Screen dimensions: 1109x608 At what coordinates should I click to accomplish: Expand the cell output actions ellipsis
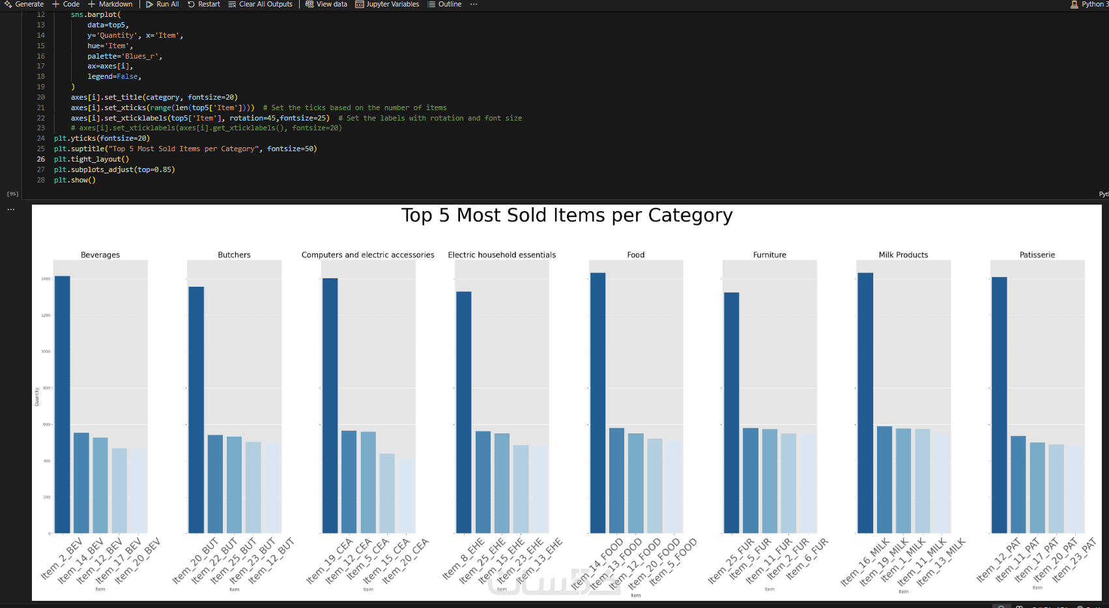[x=11, y=210]
